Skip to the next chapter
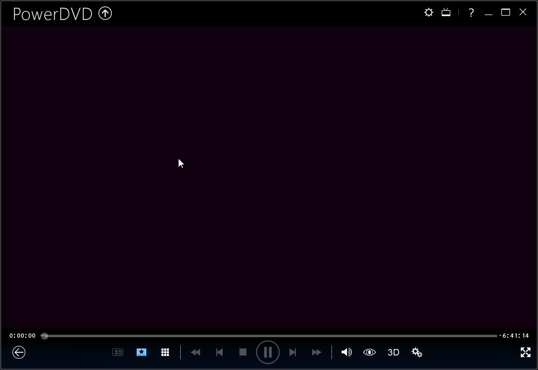Image resolution: width=538 pixels, height=370 pixels. 292,352
